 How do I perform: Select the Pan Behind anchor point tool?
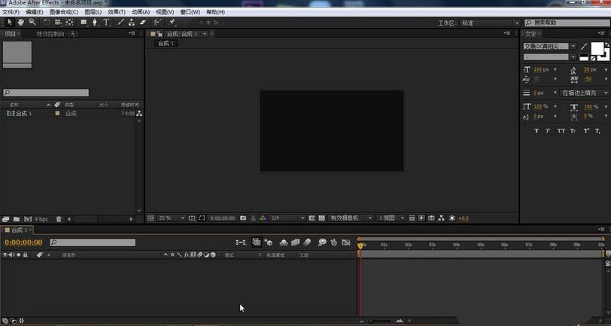(x=69, y=23)
